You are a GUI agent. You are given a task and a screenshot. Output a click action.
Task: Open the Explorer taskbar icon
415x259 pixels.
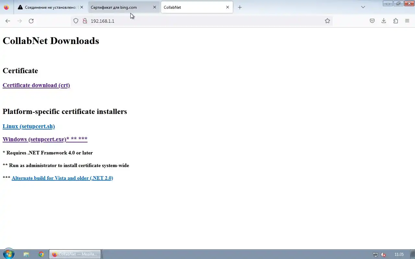click(x=26, y=254)
